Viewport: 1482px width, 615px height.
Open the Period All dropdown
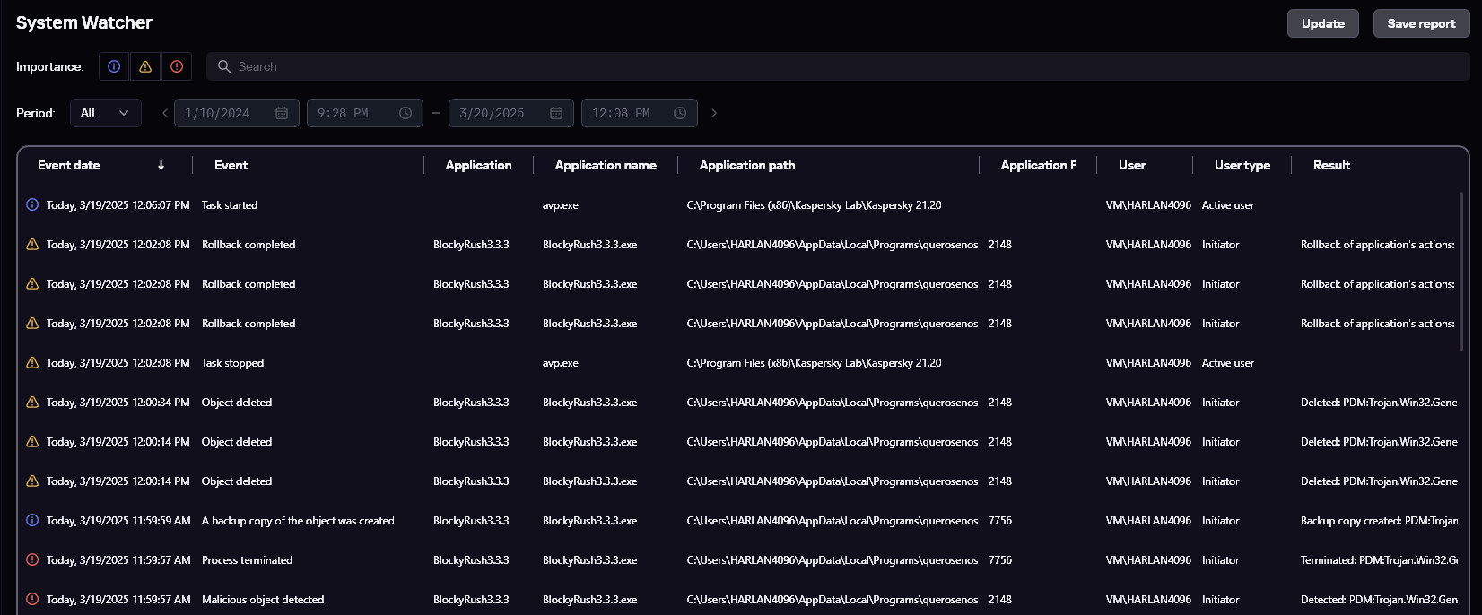point(106,113)
